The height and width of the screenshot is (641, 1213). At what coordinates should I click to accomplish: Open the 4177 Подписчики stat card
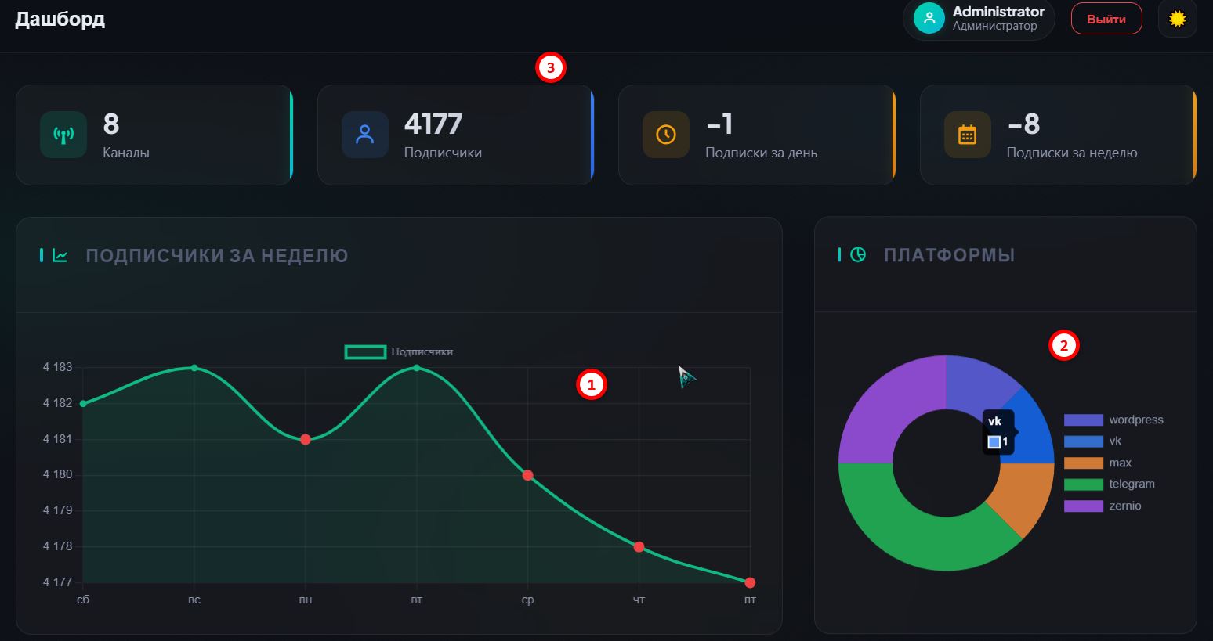[455, 135]
